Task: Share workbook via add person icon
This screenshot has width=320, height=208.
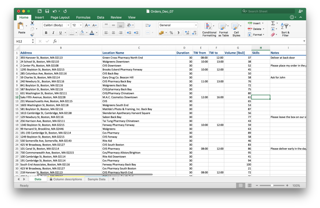Action: (300, 11)
